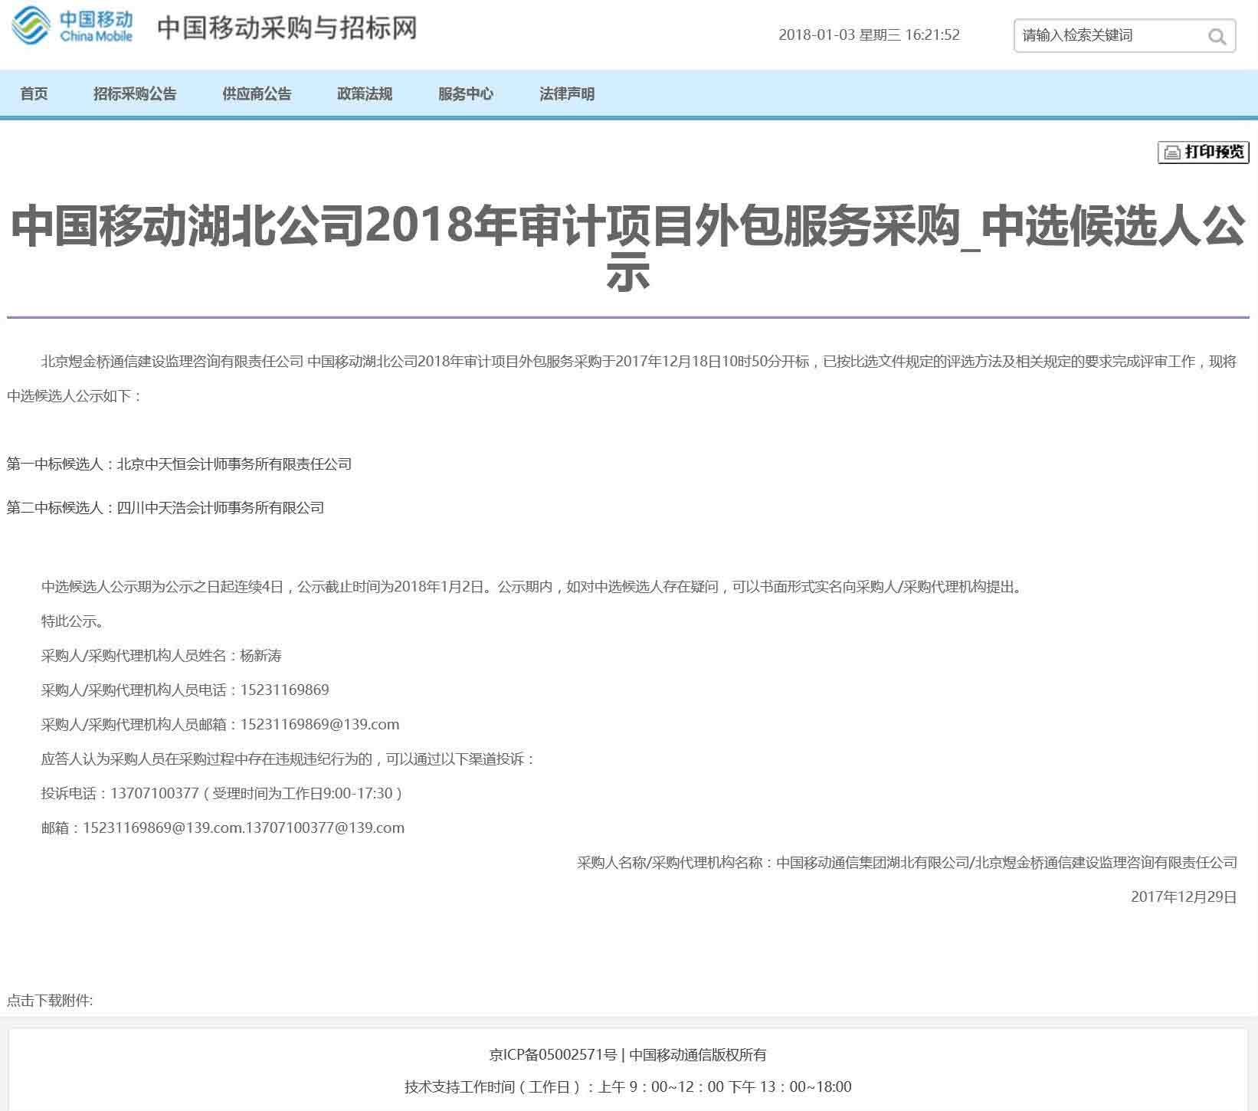1258x1111 pixels.
Task: Click the agency contact phone line 人员电话
Action: [185, 690]
